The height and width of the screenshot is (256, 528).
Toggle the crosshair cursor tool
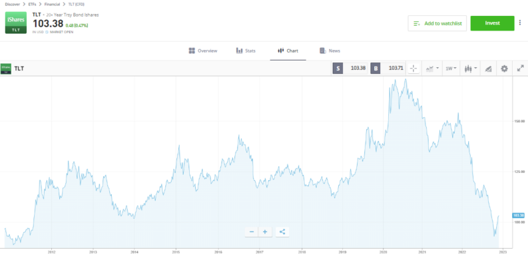413,68
